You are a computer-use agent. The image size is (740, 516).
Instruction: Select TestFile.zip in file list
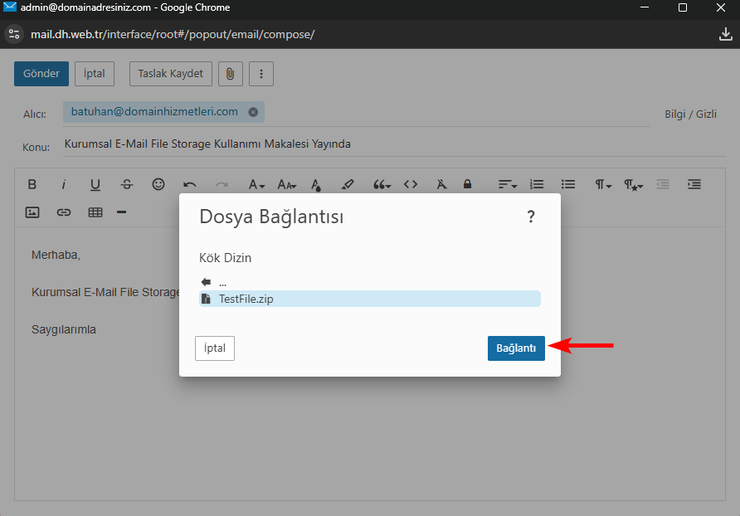click(x=246, y=299)
